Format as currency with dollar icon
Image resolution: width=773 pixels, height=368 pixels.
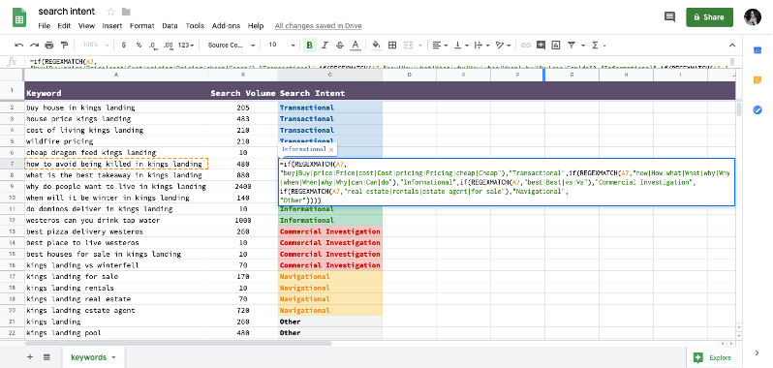(124, 46)
